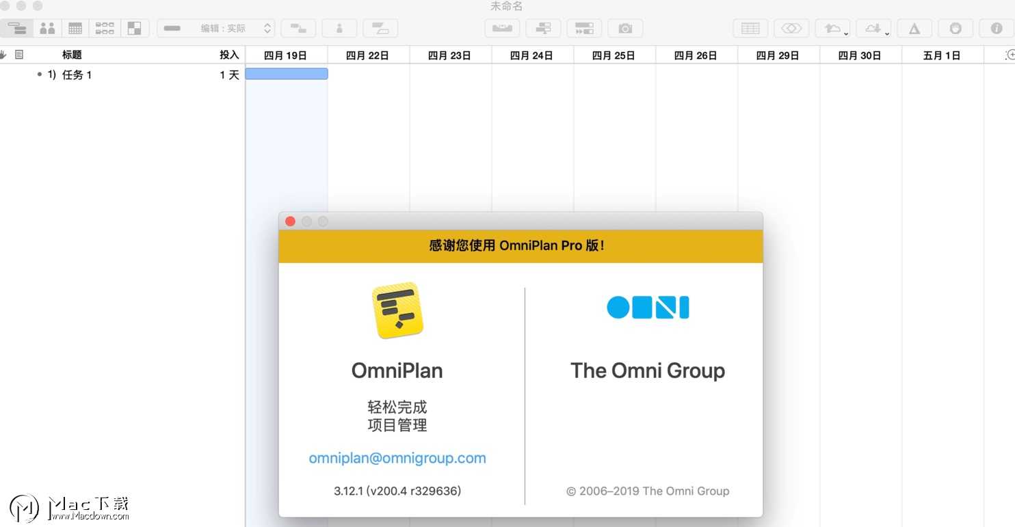Close the OmniPlan about window
The width and height of the screenshot is (1015, 527).
290,221
